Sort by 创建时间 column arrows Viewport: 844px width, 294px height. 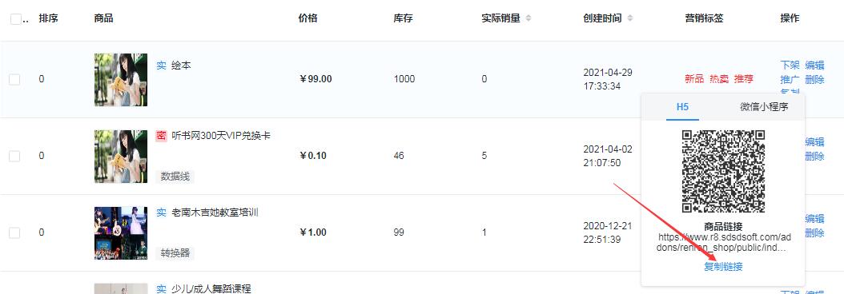[x=629, y=18]
